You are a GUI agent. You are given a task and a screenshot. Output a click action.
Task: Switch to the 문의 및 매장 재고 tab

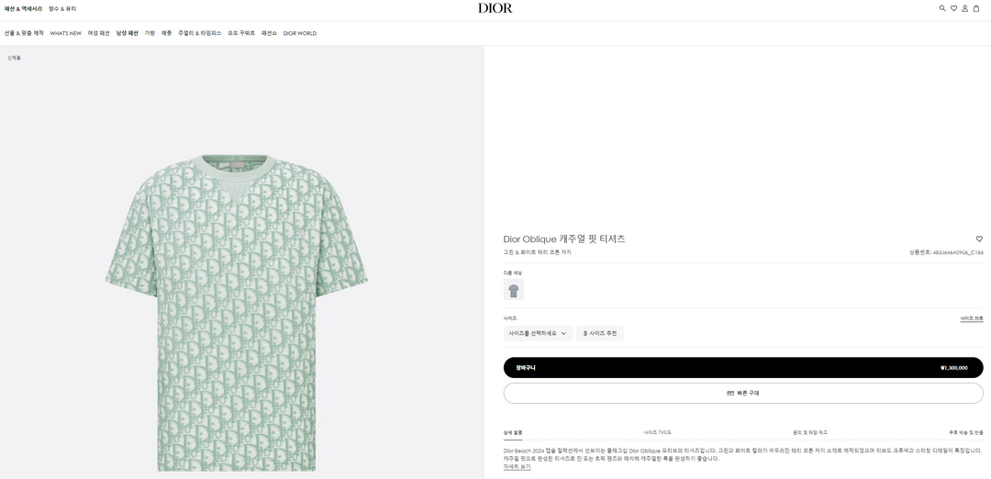point(810,432)
